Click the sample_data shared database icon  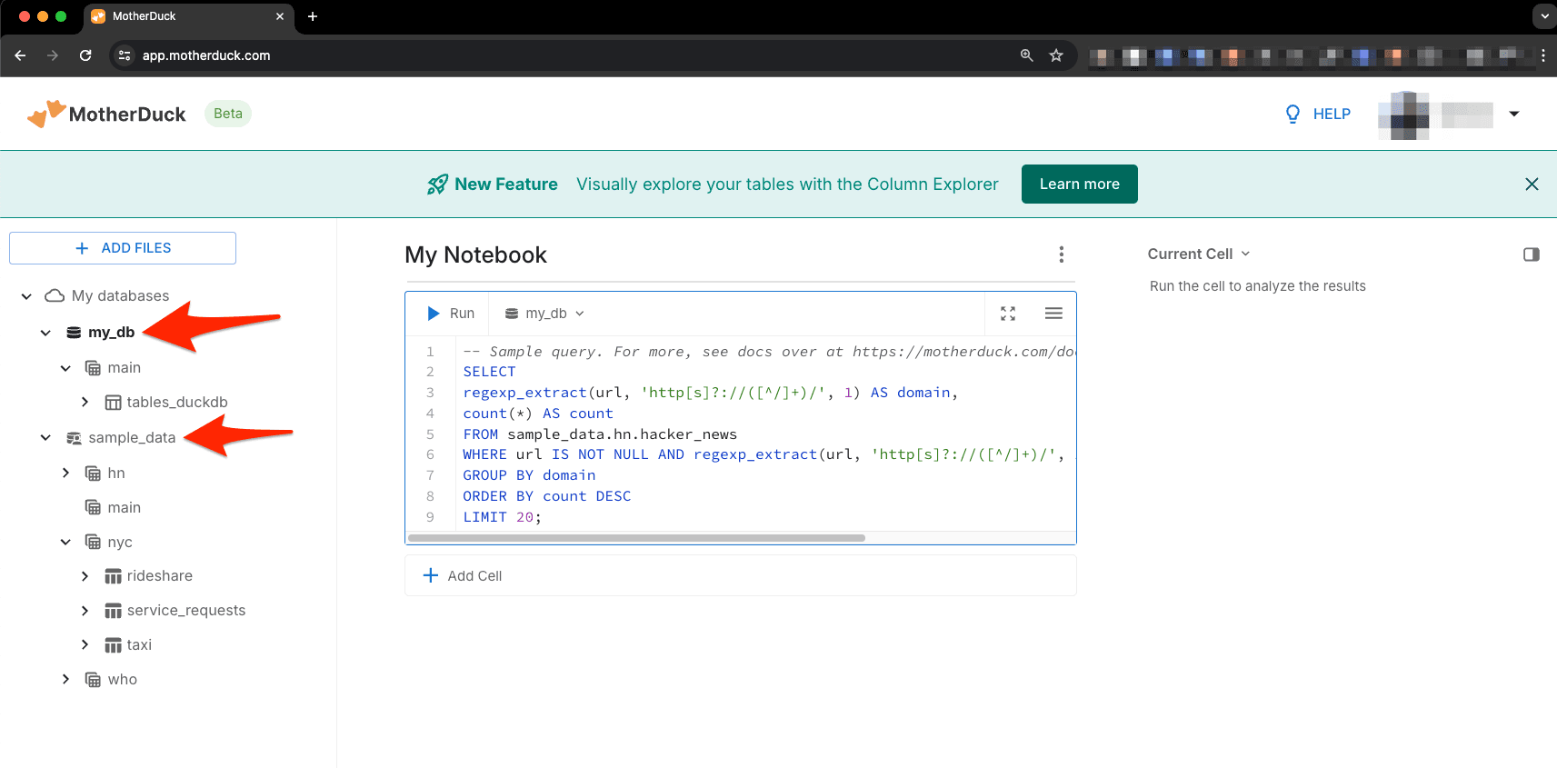coord(74,438)
